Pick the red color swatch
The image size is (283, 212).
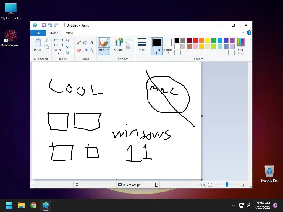195,40
